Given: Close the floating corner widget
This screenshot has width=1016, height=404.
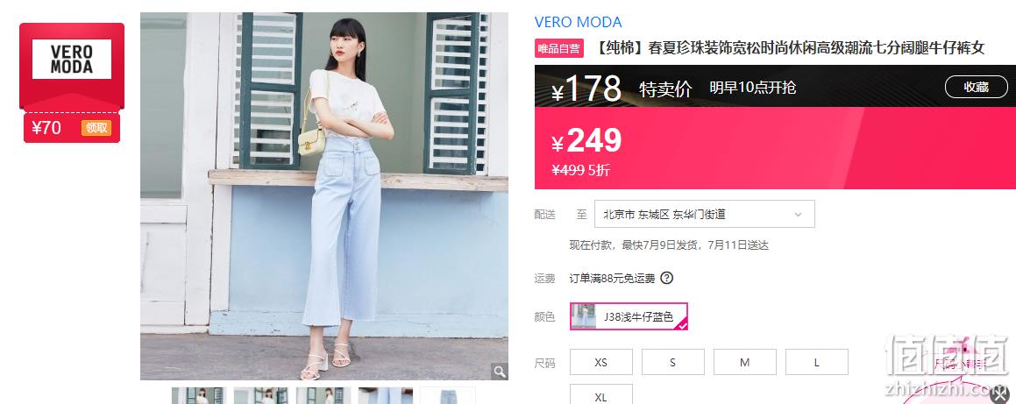Looking at the screenshot, I should click(1001, 394).
